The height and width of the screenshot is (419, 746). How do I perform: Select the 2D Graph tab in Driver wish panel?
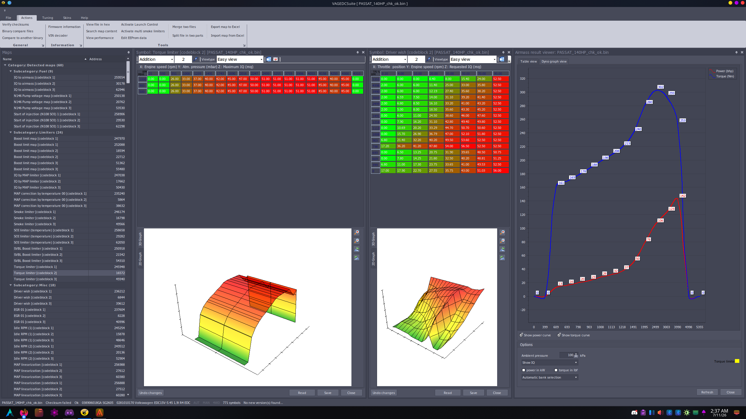point(373,259)
